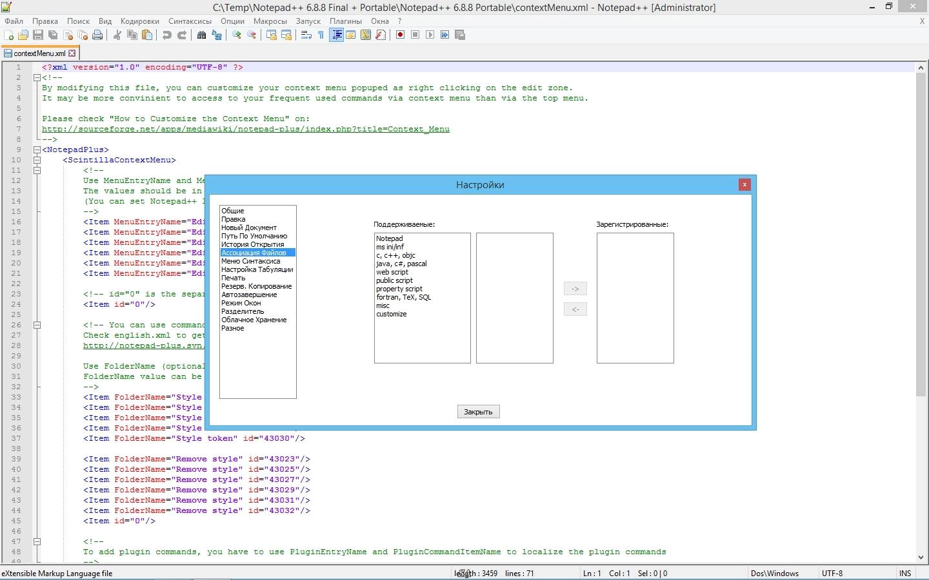Collapse ScintillaContextMenu fold at line 10
Image resolution: width=929 pixels, height=580 pixels.
37,160
